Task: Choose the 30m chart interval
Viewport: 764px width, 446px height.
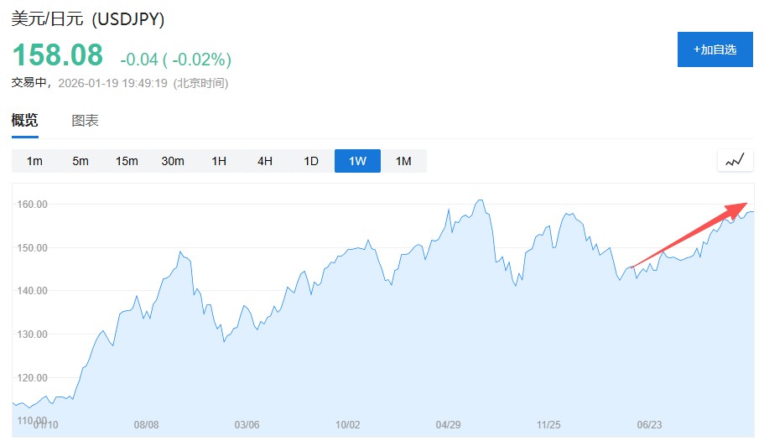Action: (173, 161)
